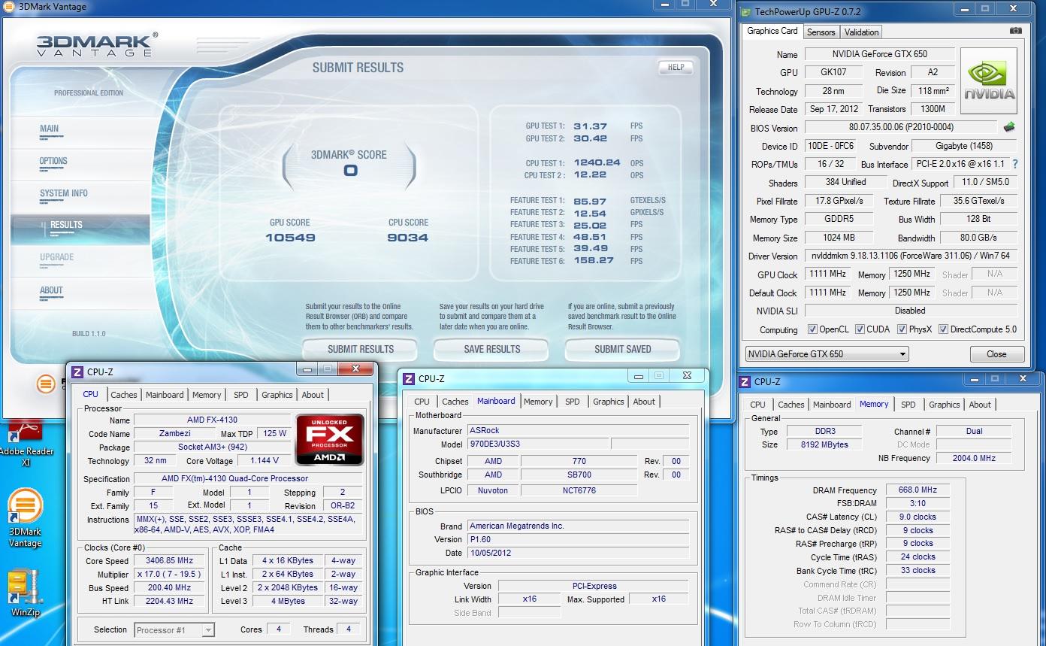The height and width of the screenshot is (646, 1046).
Task: Switch to the Validation tab in GPU-Z
Action: tap(861, 32)
